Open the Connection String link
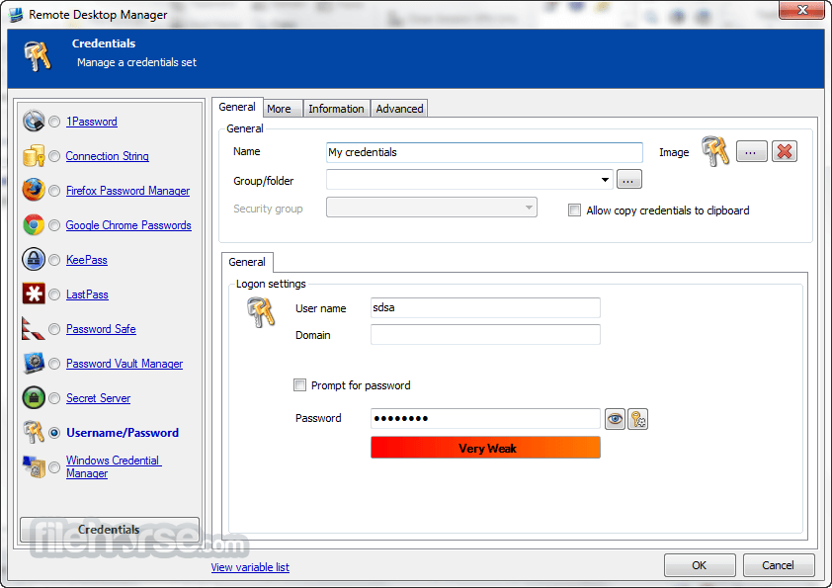 [107, 156]
